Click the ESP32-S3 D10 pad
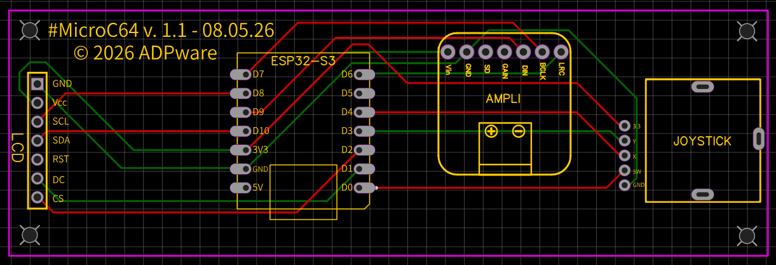This screenshot has height=265, width=776. tap(241, 131)
